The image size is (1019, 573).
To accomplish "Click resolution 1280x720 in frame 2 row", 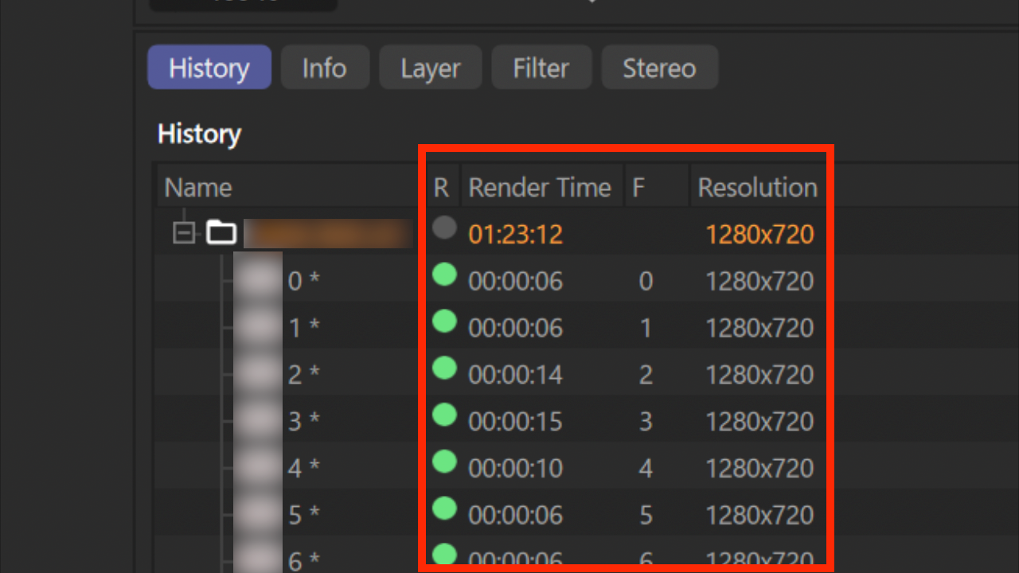I will (x=759, y=374).
